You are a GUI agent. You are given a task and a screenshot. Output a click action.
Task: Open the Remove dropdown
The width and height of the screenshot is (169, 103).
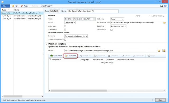[76, 36]
